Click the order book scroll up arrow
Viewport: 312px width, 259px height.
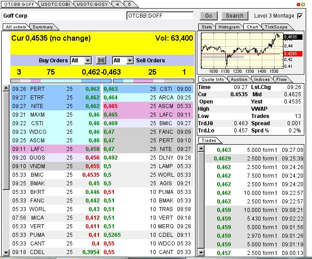(6, 88)
